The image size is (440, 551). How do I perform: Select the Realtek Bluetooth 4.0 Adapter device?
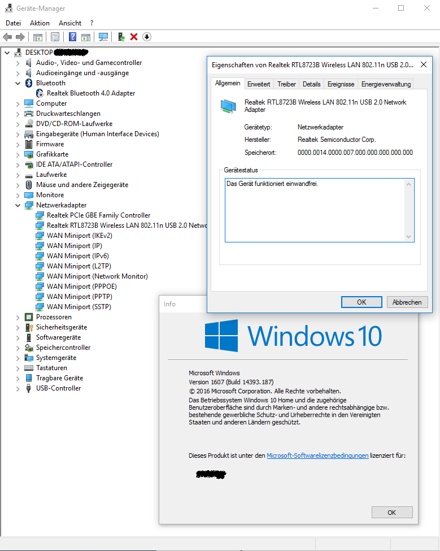(x=90, y=93)
